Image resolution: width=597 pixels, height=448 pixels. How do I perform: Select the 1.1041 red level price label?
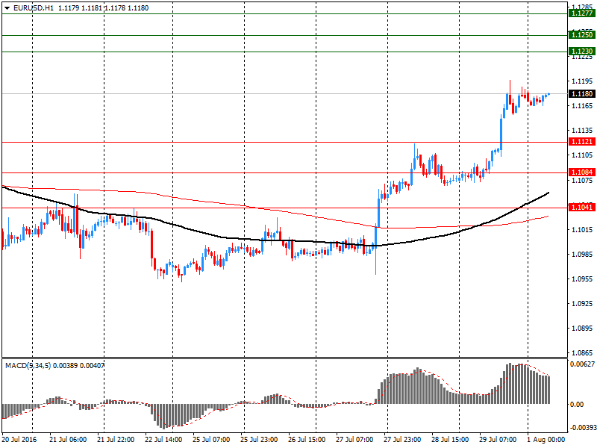[x=582, y=208]
